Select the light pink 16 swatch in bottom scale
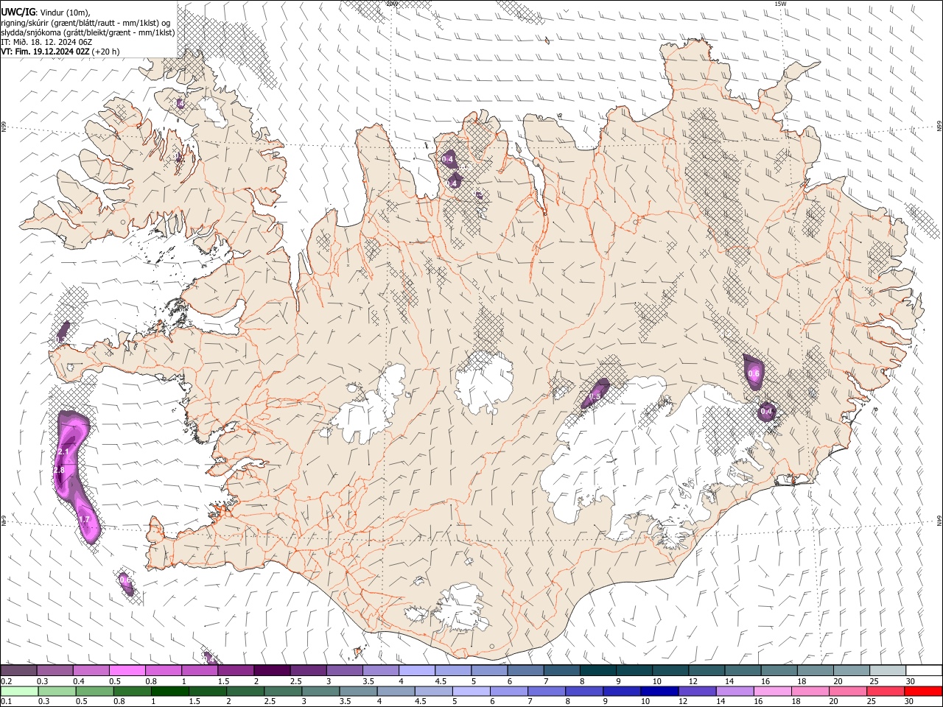This screenshot has height=707, width=943. tap(772, 691)
